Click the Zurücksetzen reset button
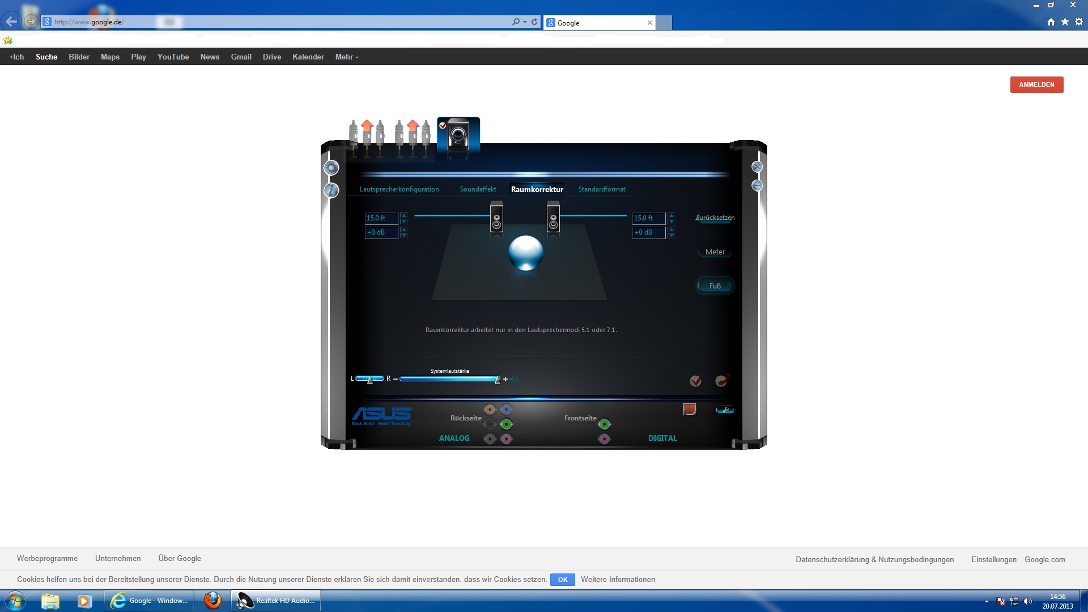Viewport: 1088px width, 612px height. 715,218
